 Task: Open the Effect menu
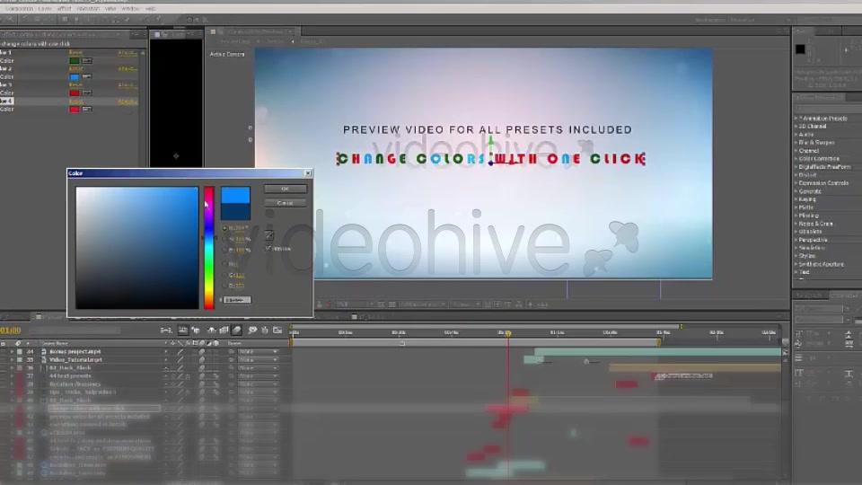[65, 9]
